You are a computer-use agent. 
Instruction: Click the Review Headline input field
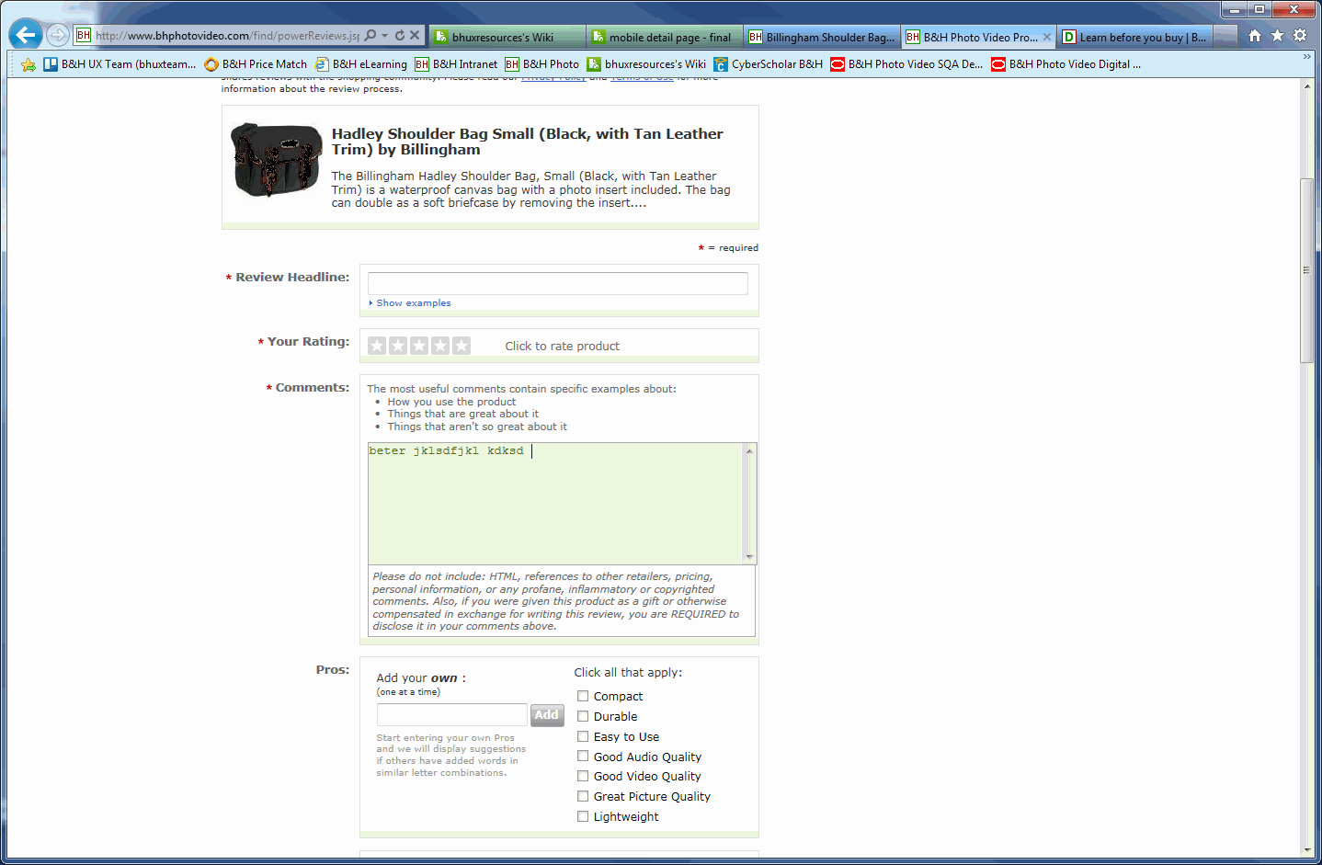point(557,283)
